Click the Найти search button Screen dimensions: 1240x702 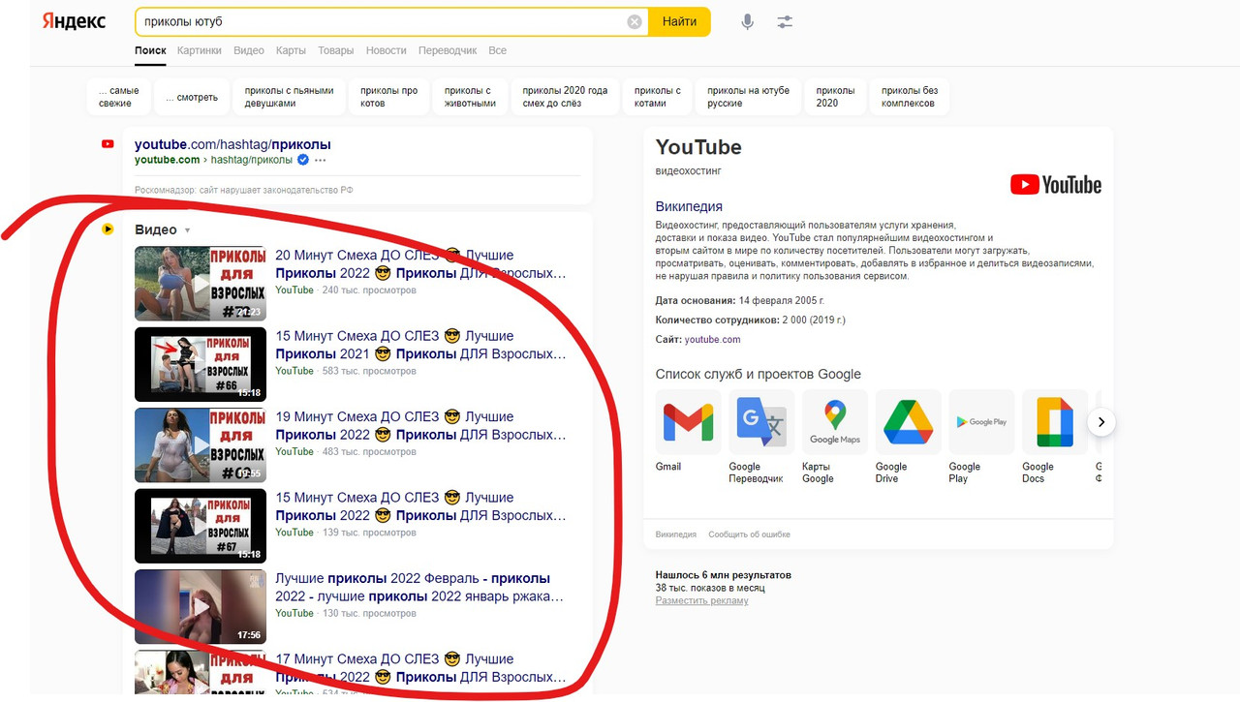click(x=679, y=21)
